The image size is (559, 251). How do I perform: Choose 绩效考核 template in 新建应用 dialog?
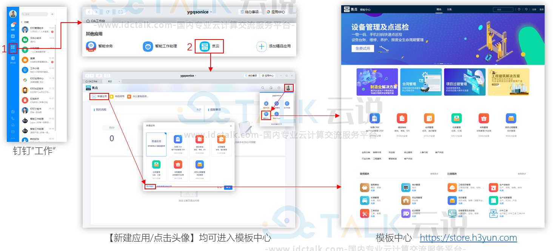tap(200, 144)
